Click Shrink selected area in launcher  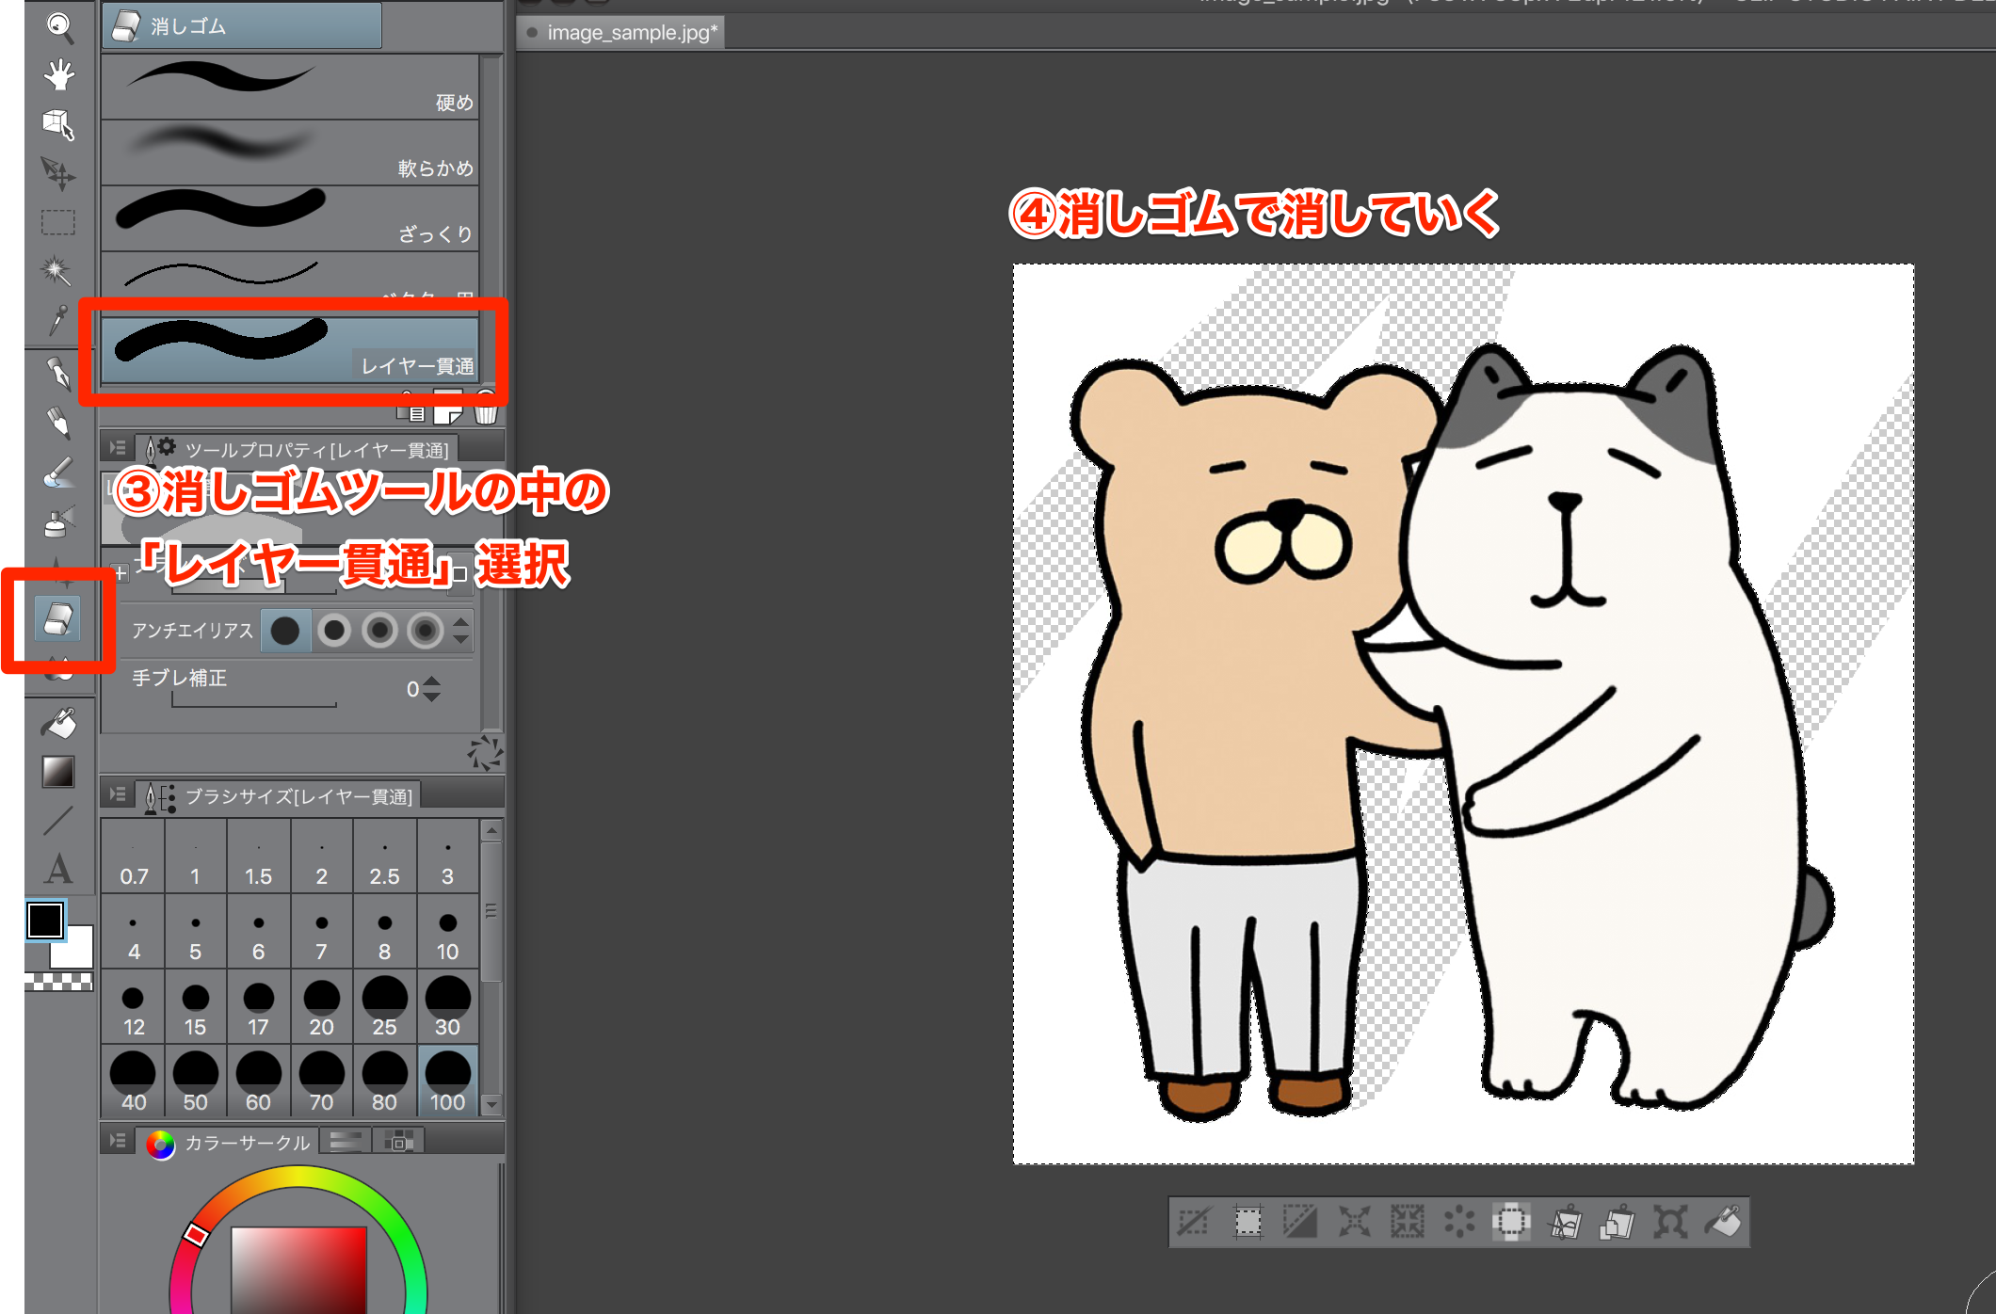tap(1407, 1222)
